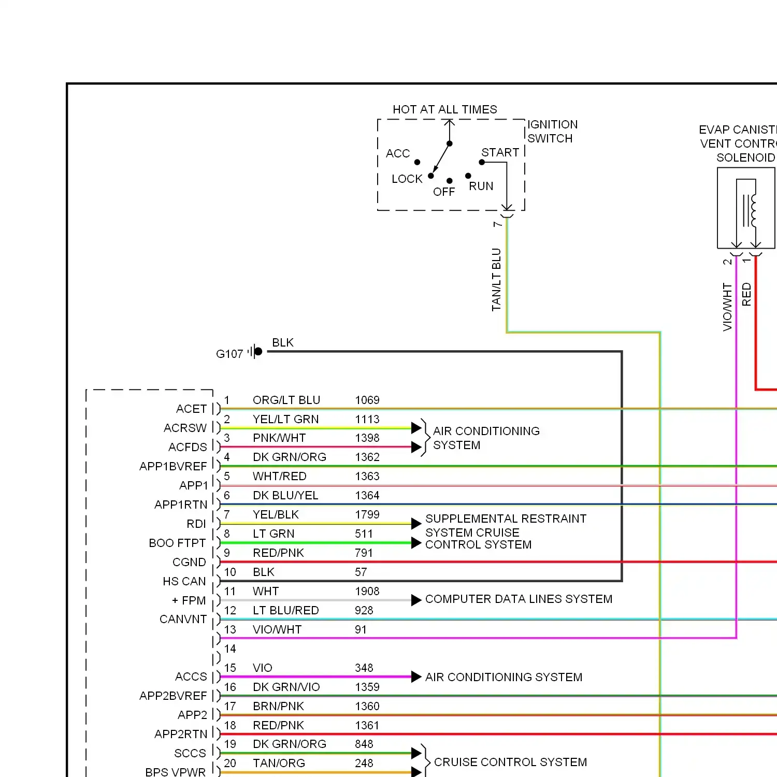Select circuit number 1359

[367, 687]
